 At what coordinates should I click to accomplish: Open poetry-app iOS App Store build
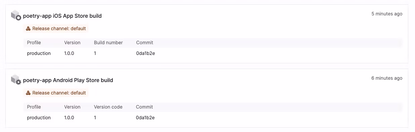[62, 16]
